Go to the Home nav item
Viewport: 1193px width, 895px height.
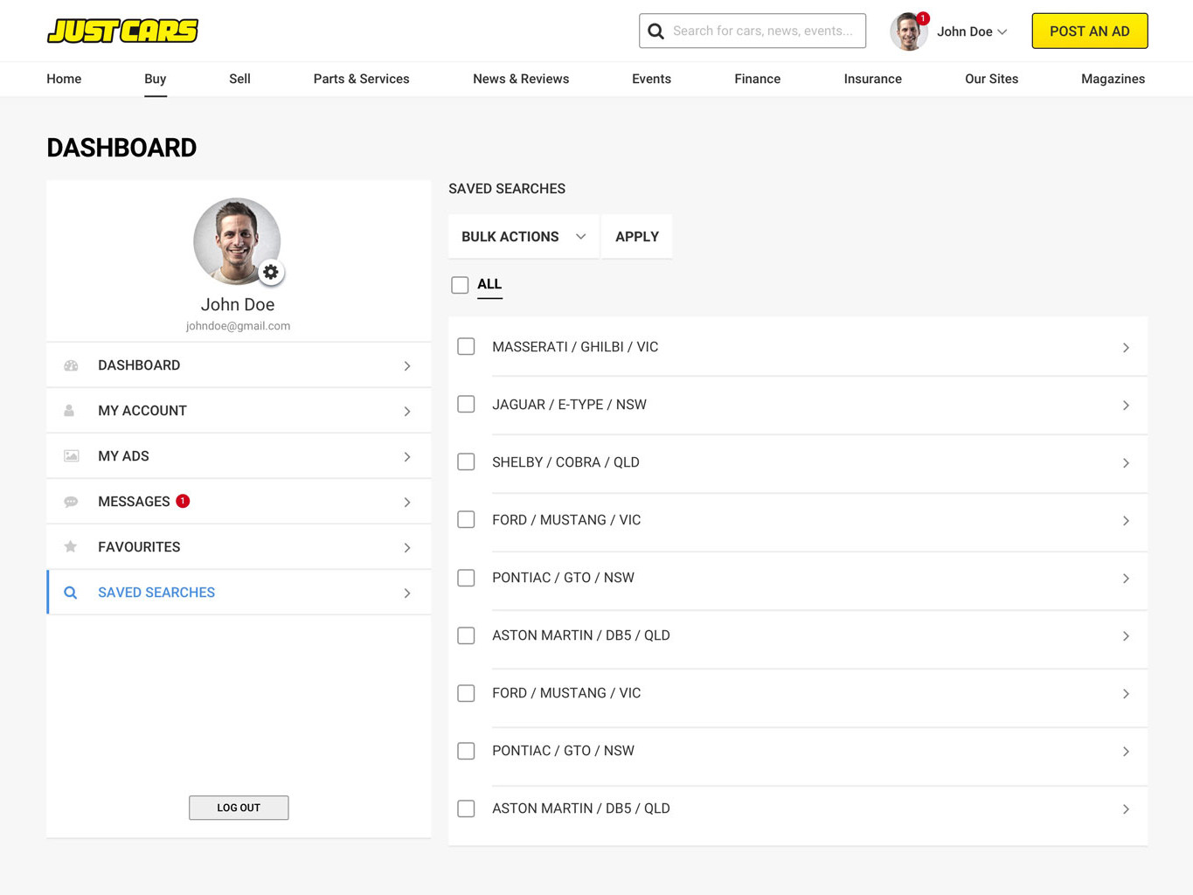click(64, 79)
